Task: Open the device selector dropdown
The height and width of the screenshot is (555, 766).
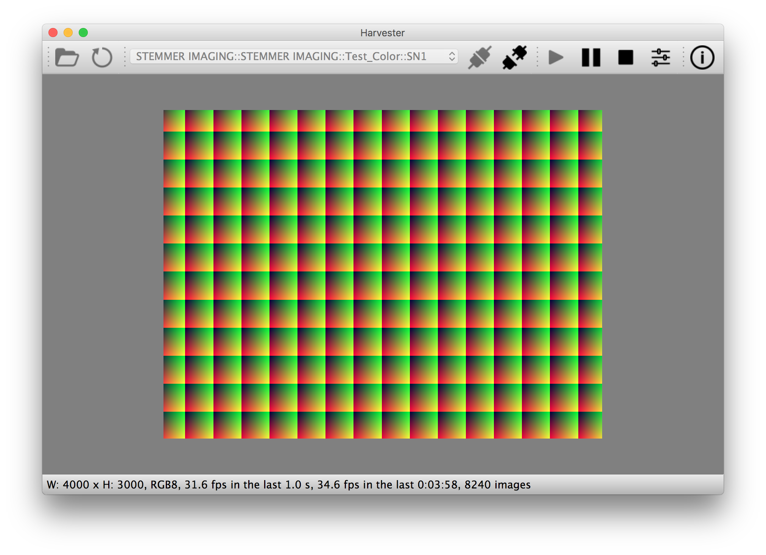Action: pos(294,56)
